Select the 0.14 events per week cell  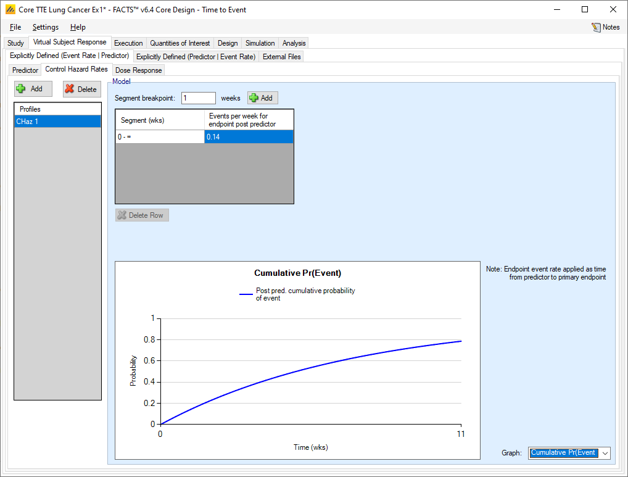tap(249, 137)
